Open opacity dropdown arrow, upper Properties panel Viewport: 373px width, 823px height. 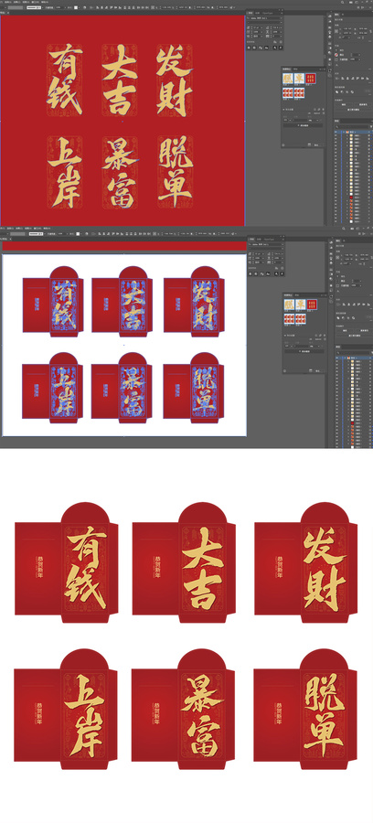point(360,59)
